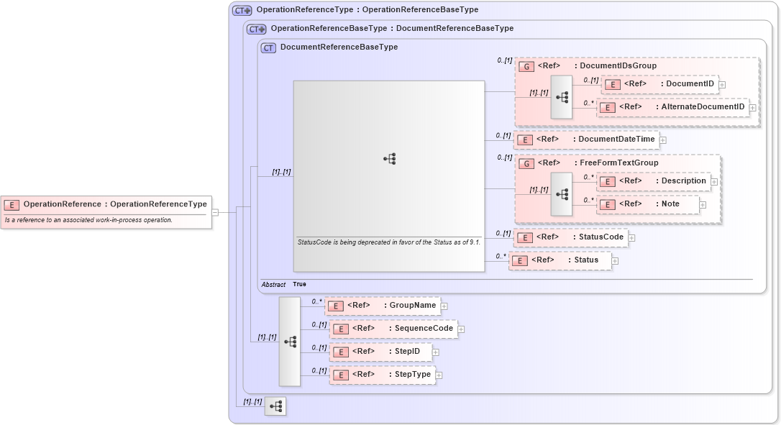
Task: Click the E icon beside DocumentDateTime
Action: pos(524,140)
